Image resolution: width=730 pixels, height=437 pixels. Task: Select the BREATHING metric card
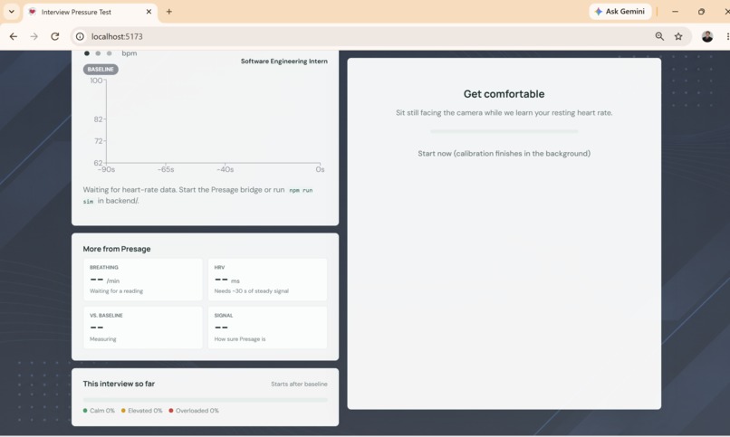(x=143, y=280)
